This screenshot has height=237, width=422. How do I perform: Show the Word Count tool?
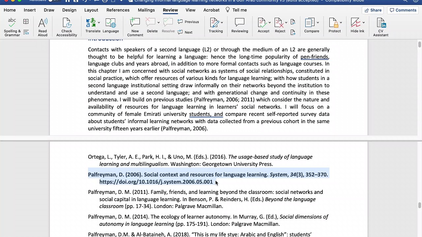click(x=26, y=32)
